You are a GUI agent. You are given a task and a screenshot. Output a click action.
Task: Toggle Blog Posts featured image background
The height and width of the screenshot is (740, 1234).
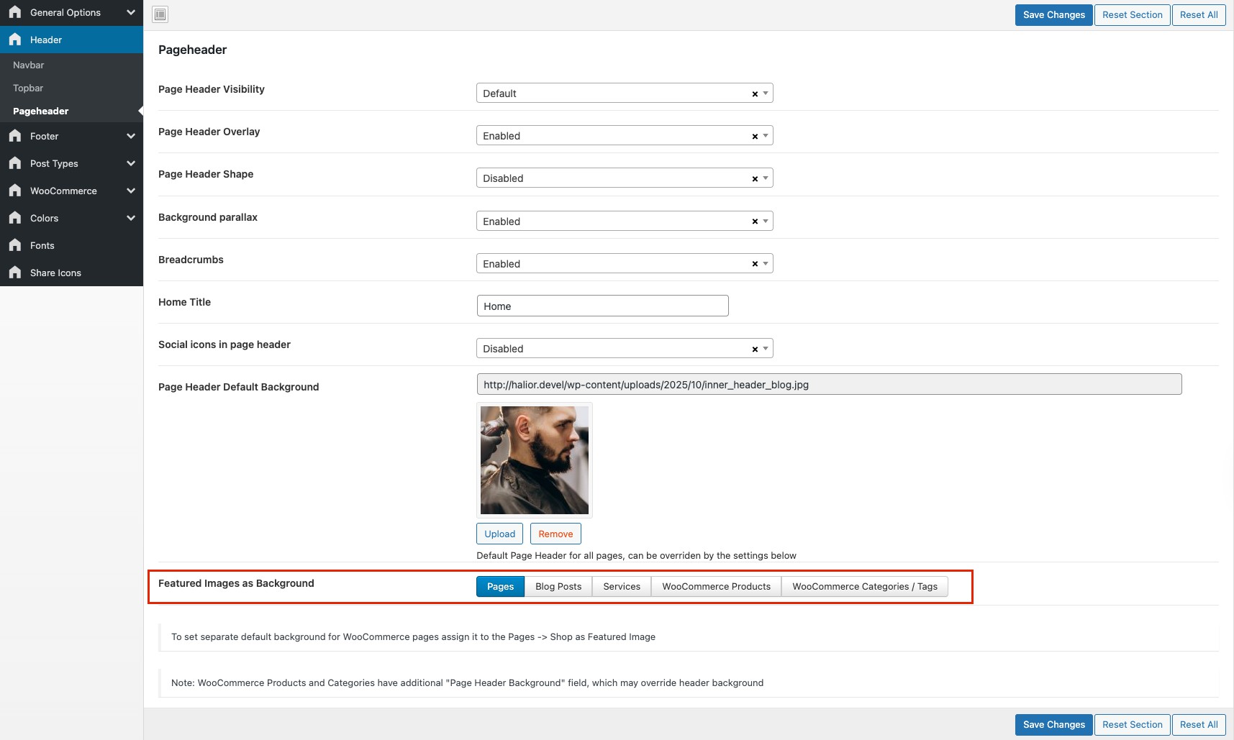(558, 587)
